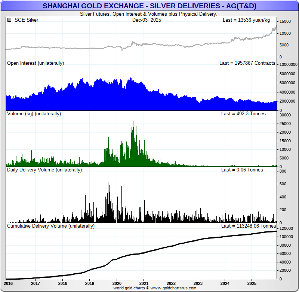299x292 pixels.
Task: Click the gray SGE Silver legend swatch
Action: coord(9,20)
